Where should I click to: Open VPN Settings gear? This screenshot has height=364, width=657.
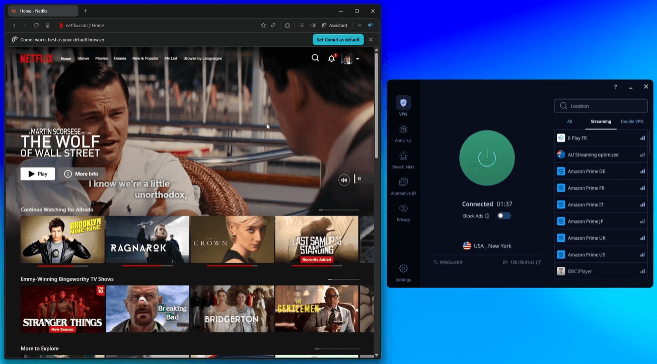[x=403, y=272]
